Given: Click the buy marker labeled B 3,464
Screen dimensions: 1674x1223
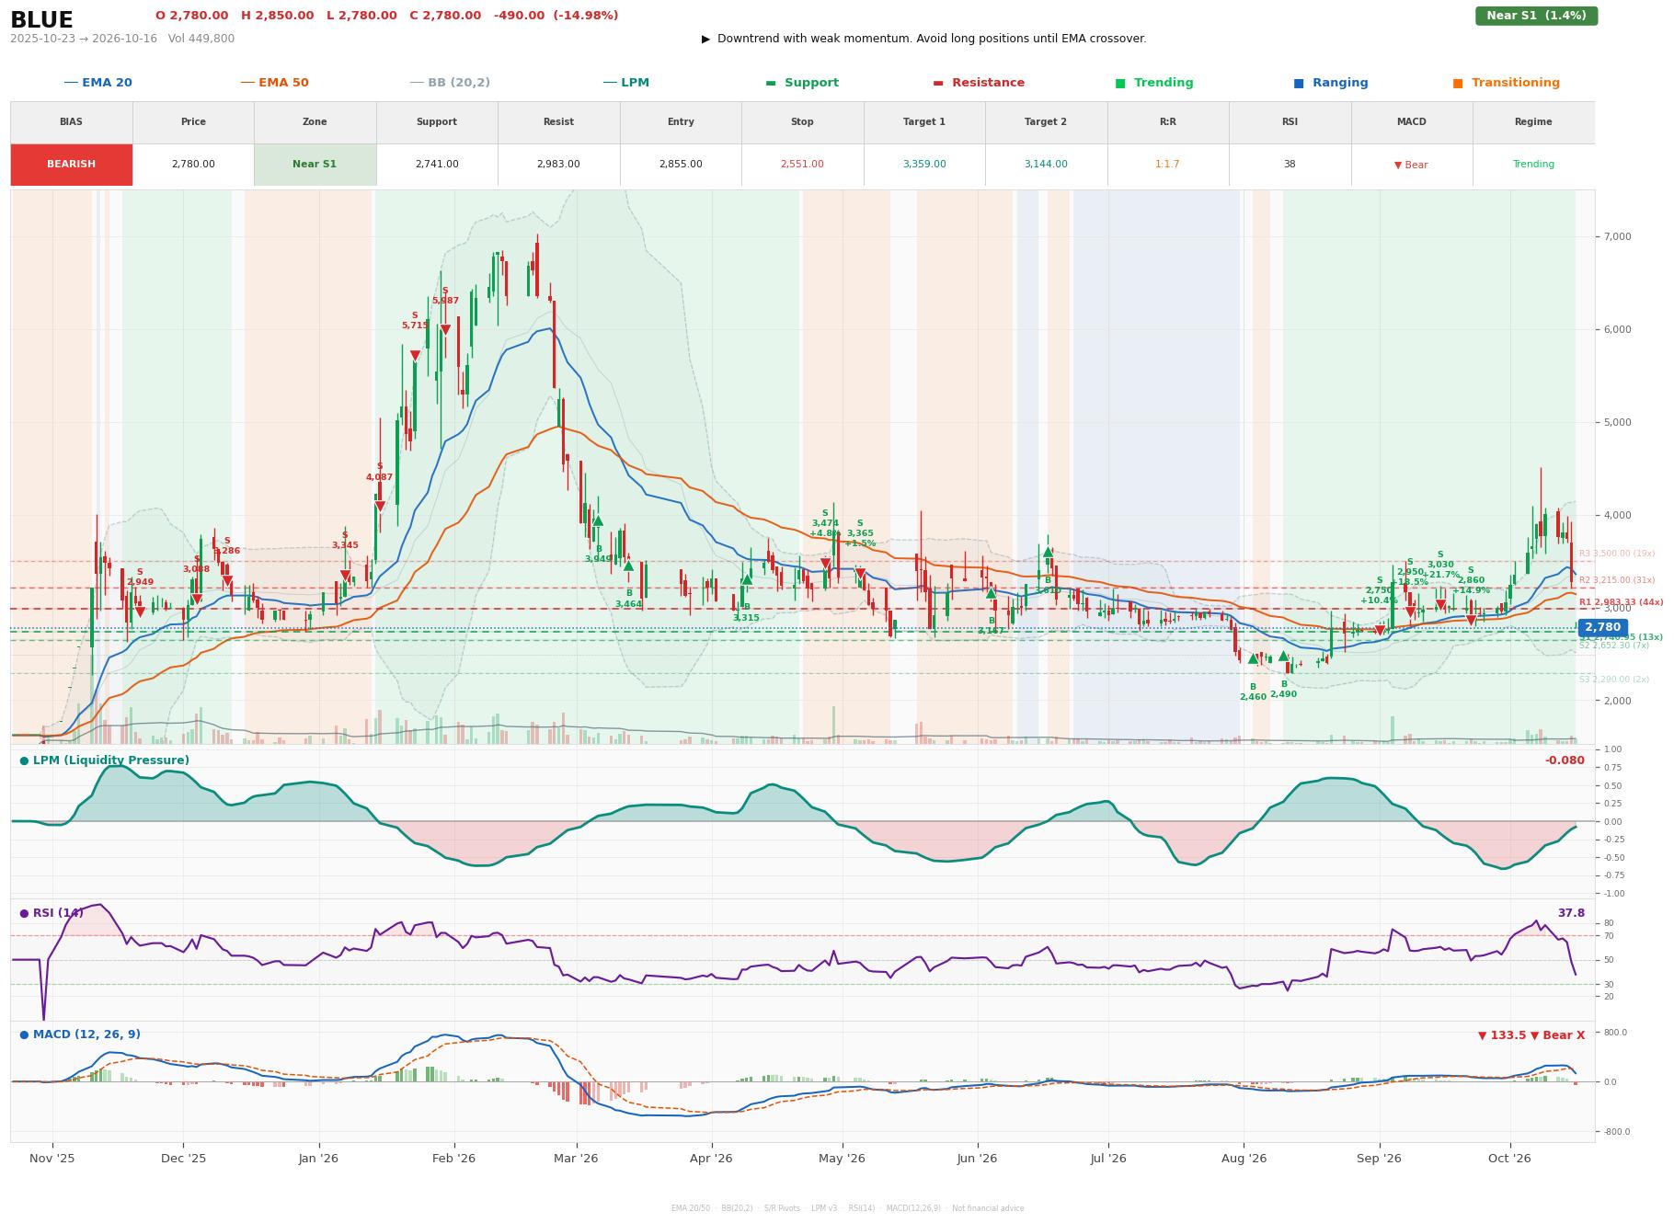Looking at the screenshot, I should click(x=628, y=566).
